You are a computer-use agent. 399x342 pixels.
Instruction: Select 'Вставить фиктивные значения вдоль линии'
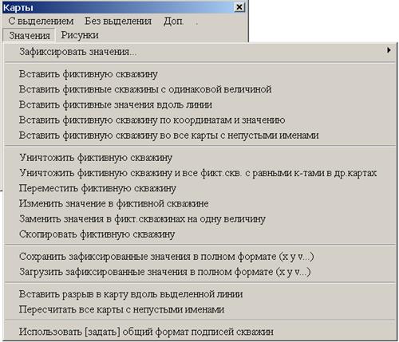click(x=200, y=104)
